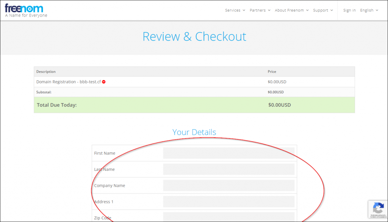Image resolution: width=388 pixels, height=222 pixels.
Task: Open the Support dropdown menu
Action: [x=323, y=10]
